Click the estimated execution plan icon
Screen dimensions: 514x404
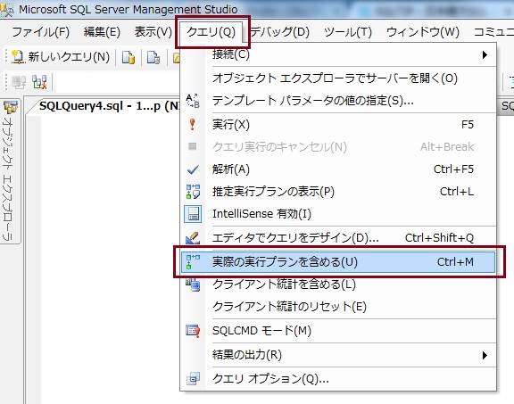point(193,192)
